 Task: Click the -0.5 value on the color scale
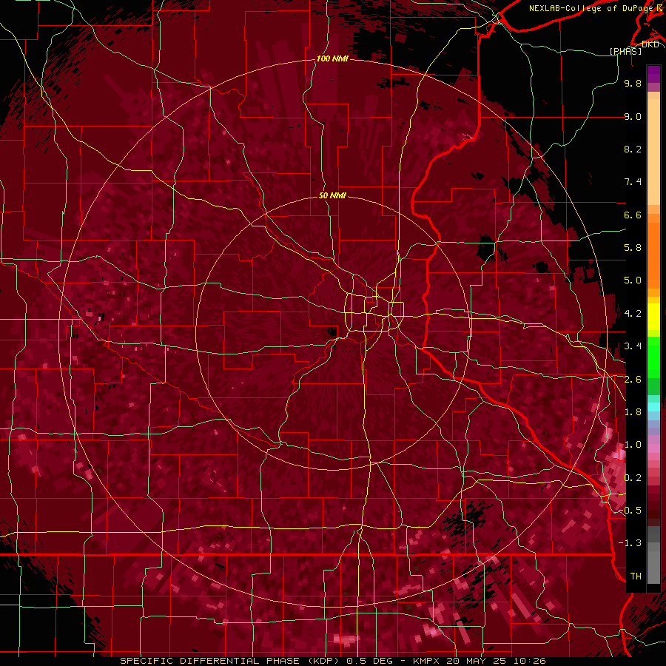pyautogui.click(x=630, y=511)
